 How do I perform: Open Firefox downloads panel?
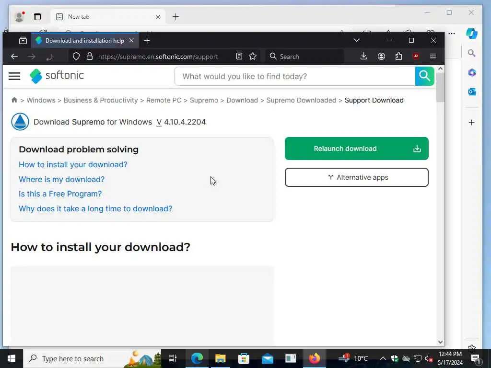363,57
